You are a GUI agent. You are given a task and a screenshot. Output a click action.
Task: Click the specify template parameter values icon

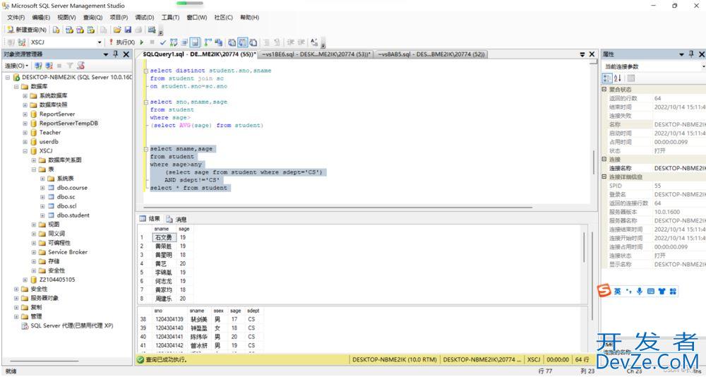click(314, 42)
